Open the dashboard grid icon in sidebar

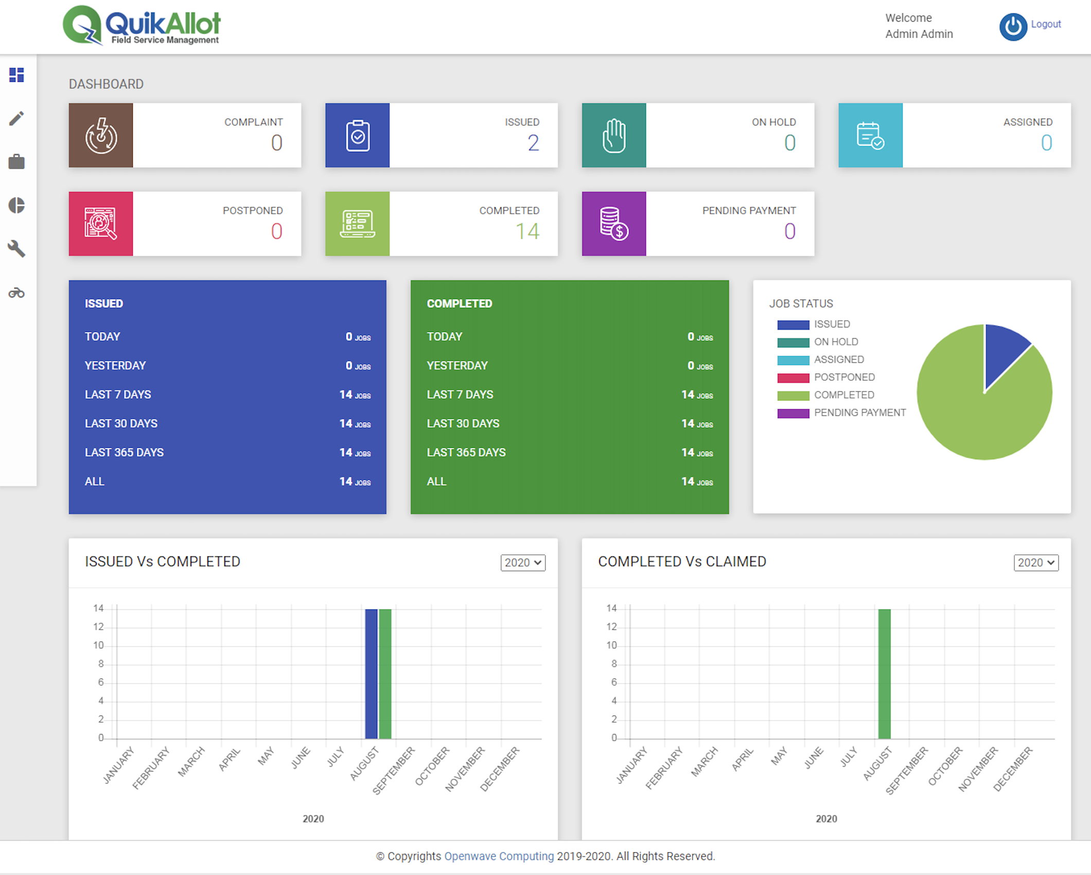[16, 75]
